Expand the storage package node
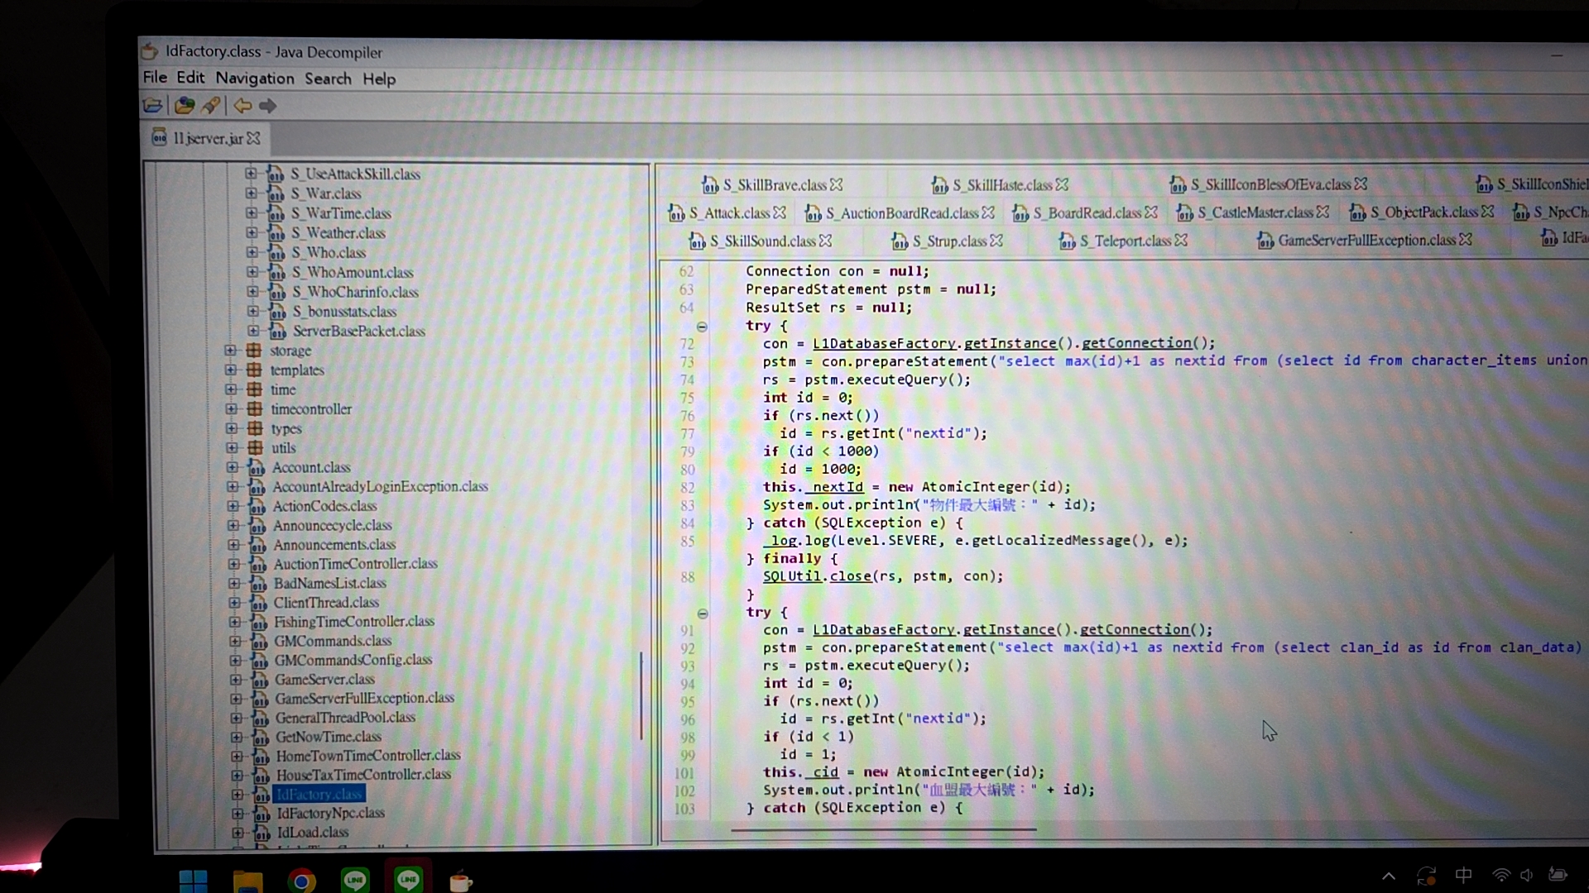Viewport: 1589px width, 893px height. coord(230,351)
